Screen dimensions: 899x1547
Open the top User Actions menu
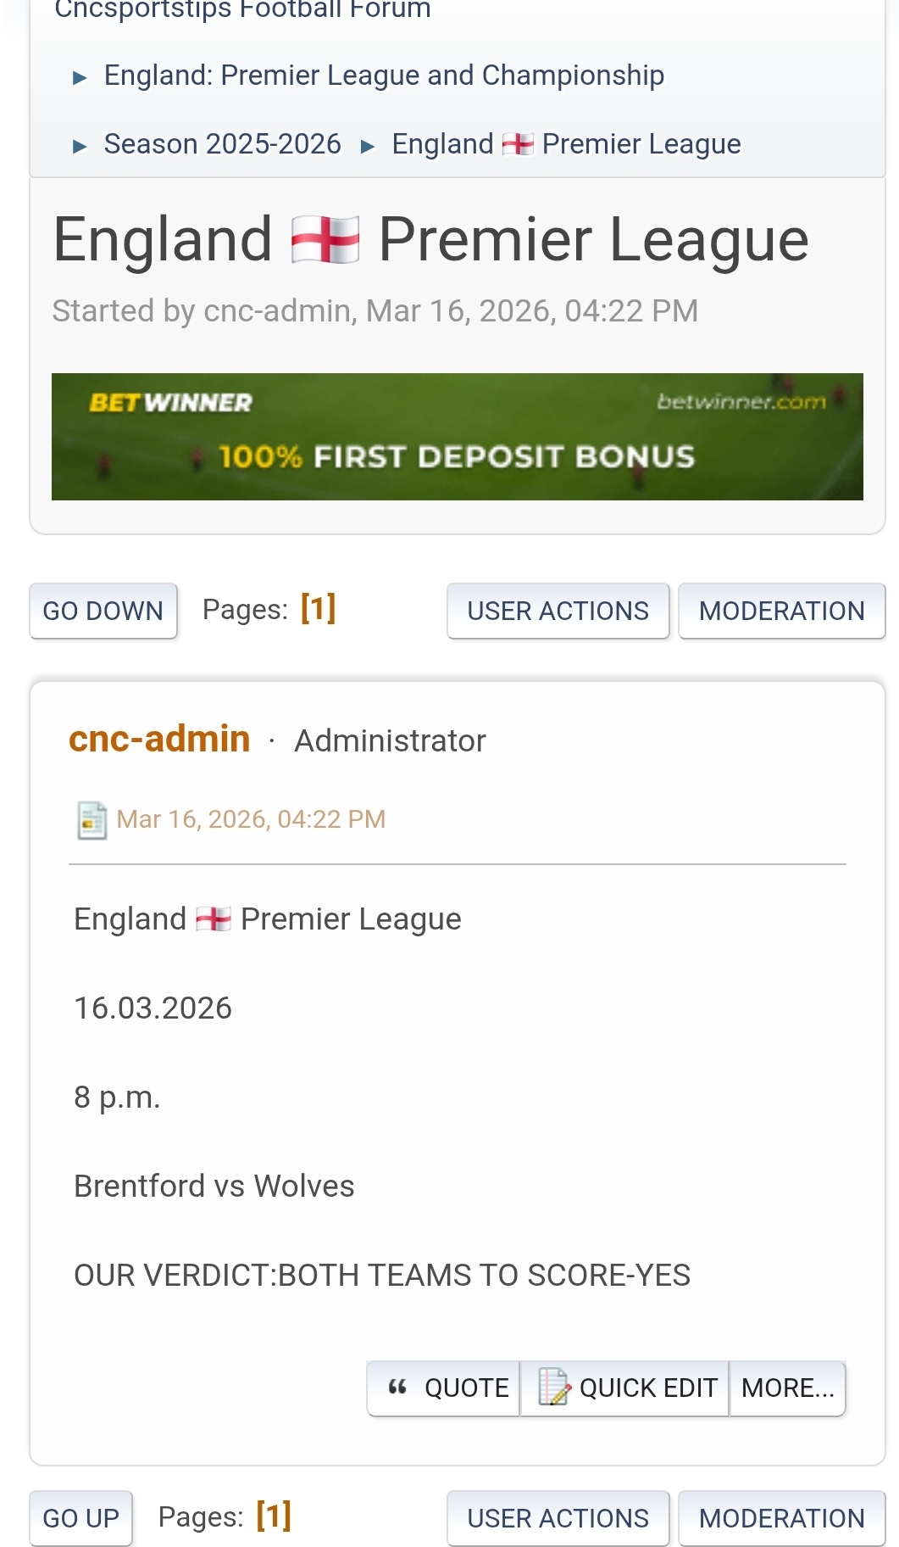(558, 611)
